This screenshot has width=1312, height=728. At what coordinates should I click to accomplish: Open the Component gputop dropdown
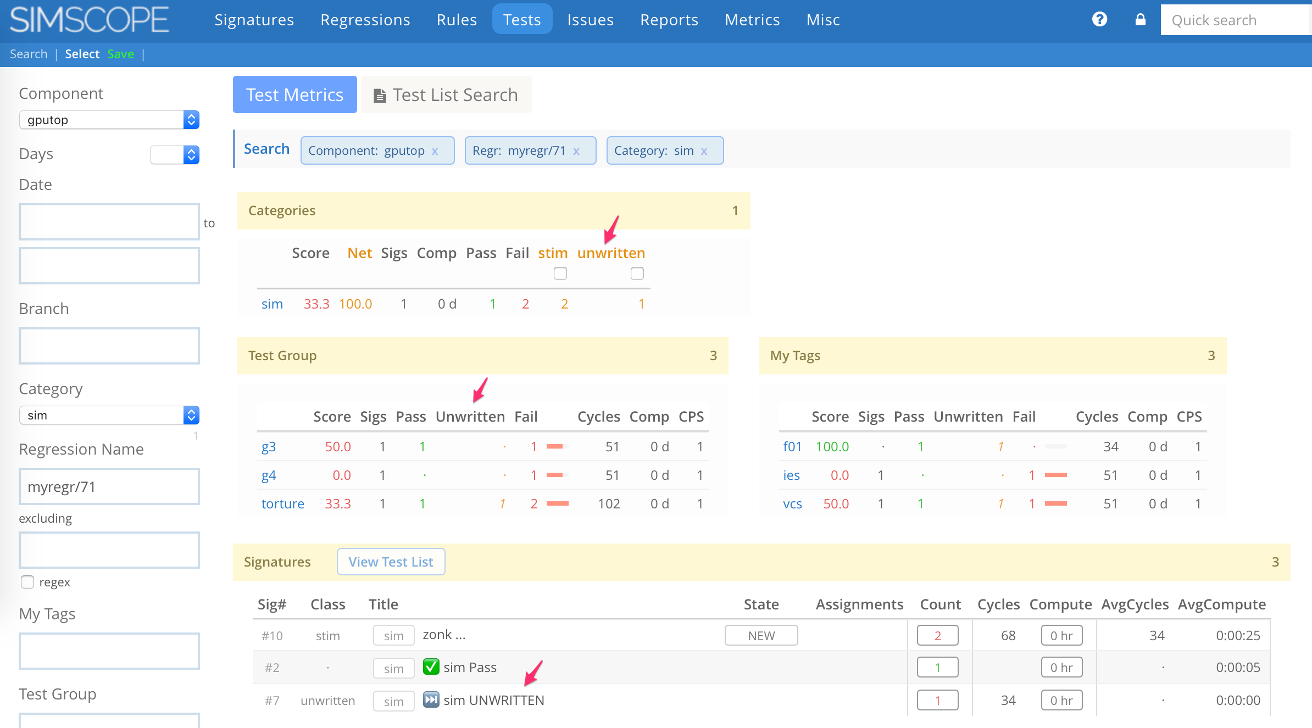coord(109,120)
